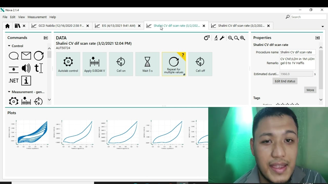Open the Library books icon tab
The width and height of the screenshot is (328, 184).
17,26
